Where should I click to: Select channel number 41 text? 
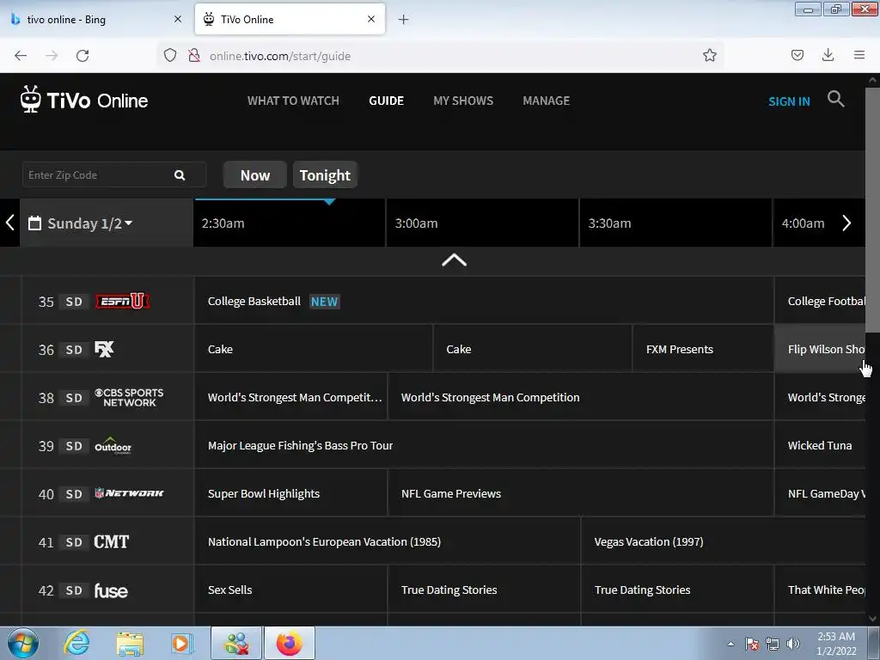[46, 543]
